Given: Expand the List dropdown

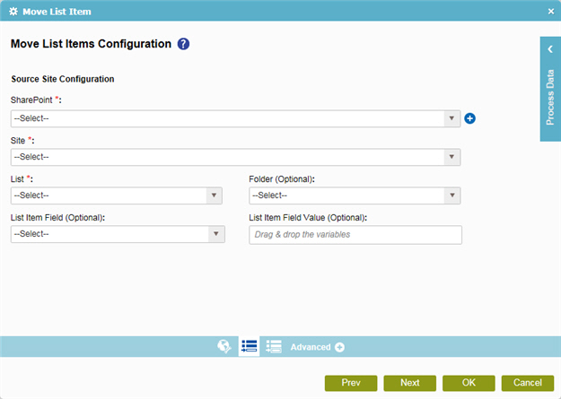Looking at the screenshot, I should 117,195.
